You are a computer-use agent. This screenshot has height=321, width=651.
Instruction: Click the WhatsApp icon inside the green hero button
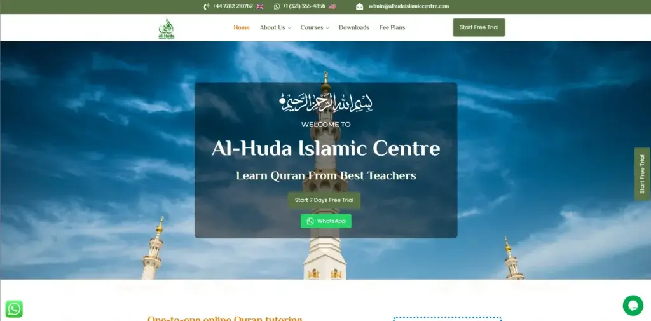click(310, 221)
